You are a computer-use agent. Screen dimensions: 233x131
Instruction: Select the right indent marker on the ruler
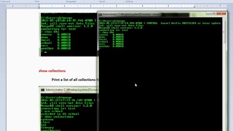click(x=194, y=7)
